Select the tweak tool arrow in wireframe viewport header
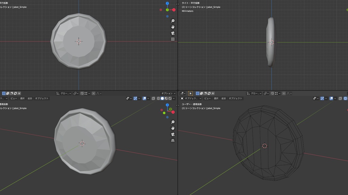348x195 pixels. click(191, 93)
